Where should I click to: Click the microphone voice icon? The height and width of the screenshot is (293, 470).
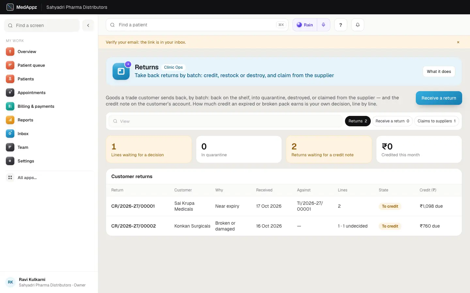[323, 25]
